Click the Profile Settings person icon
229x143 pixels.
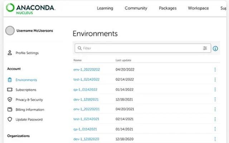pos(10,53)
